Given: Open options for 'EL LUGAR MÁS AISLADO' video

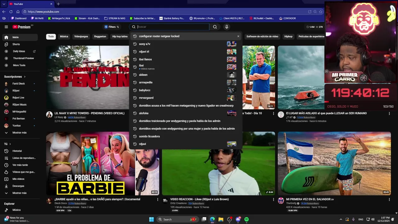Looking at the screenshot, I should (x=389, y=114).
